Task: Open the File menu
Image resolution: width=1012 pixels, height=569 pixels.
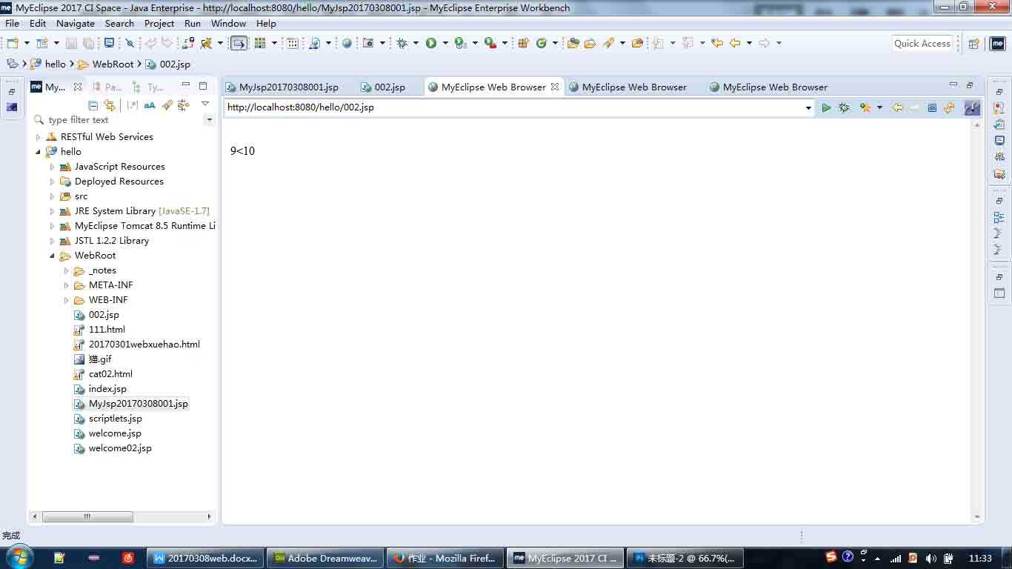Action: click(x=13, y=23)
